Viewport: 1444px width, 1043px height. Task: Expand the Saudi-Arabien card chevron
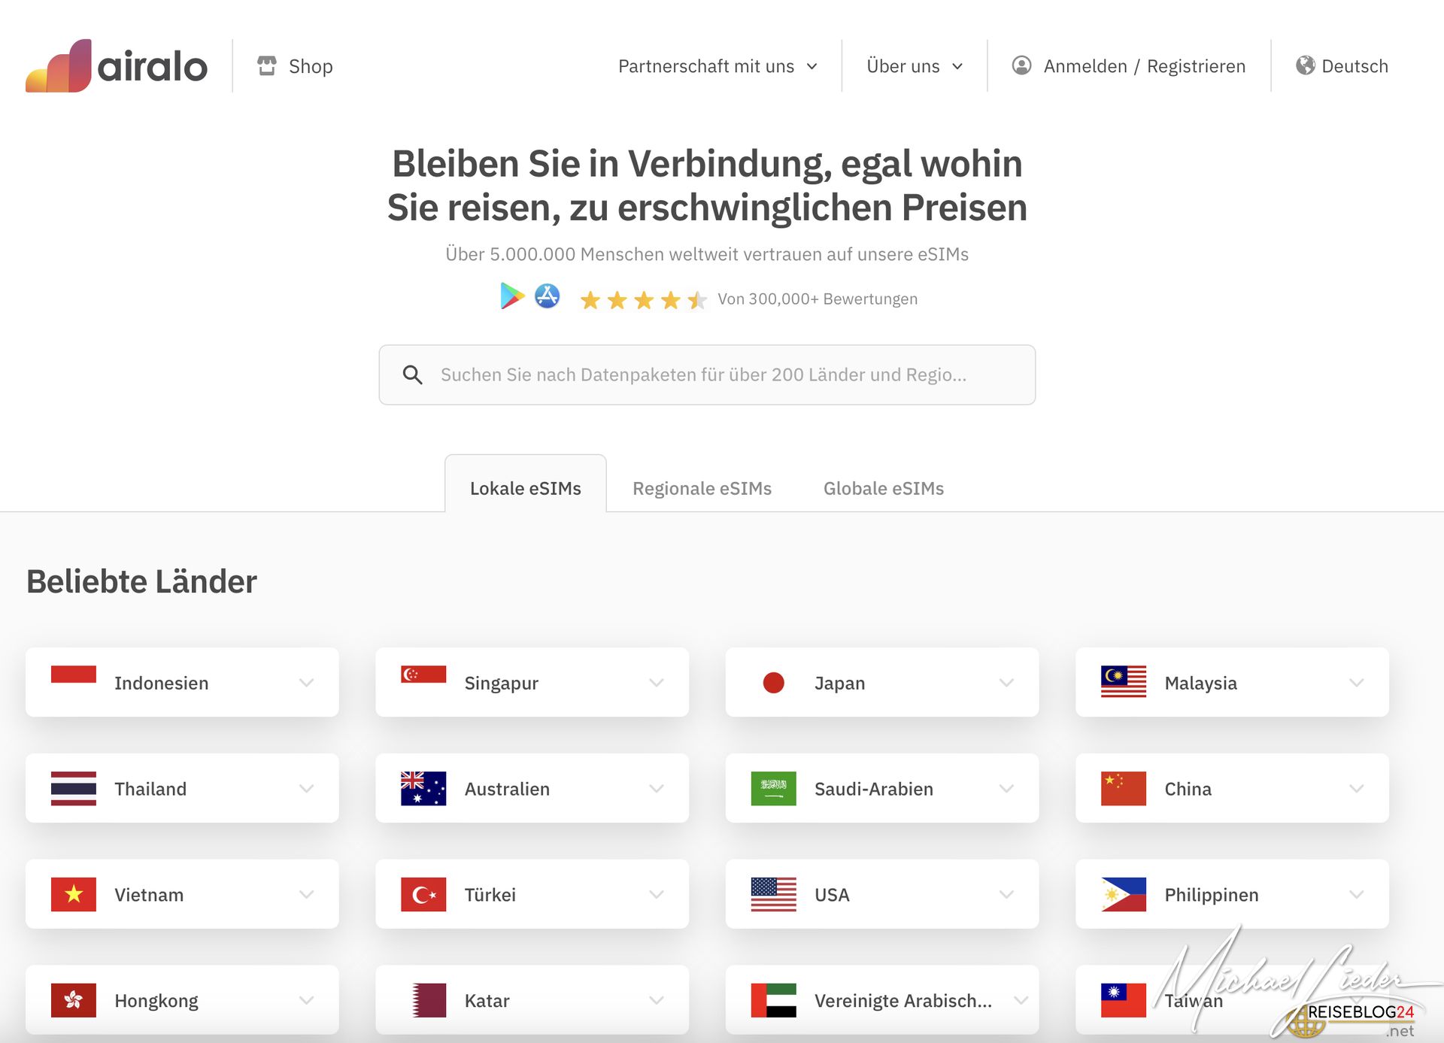pos(1006,789)
